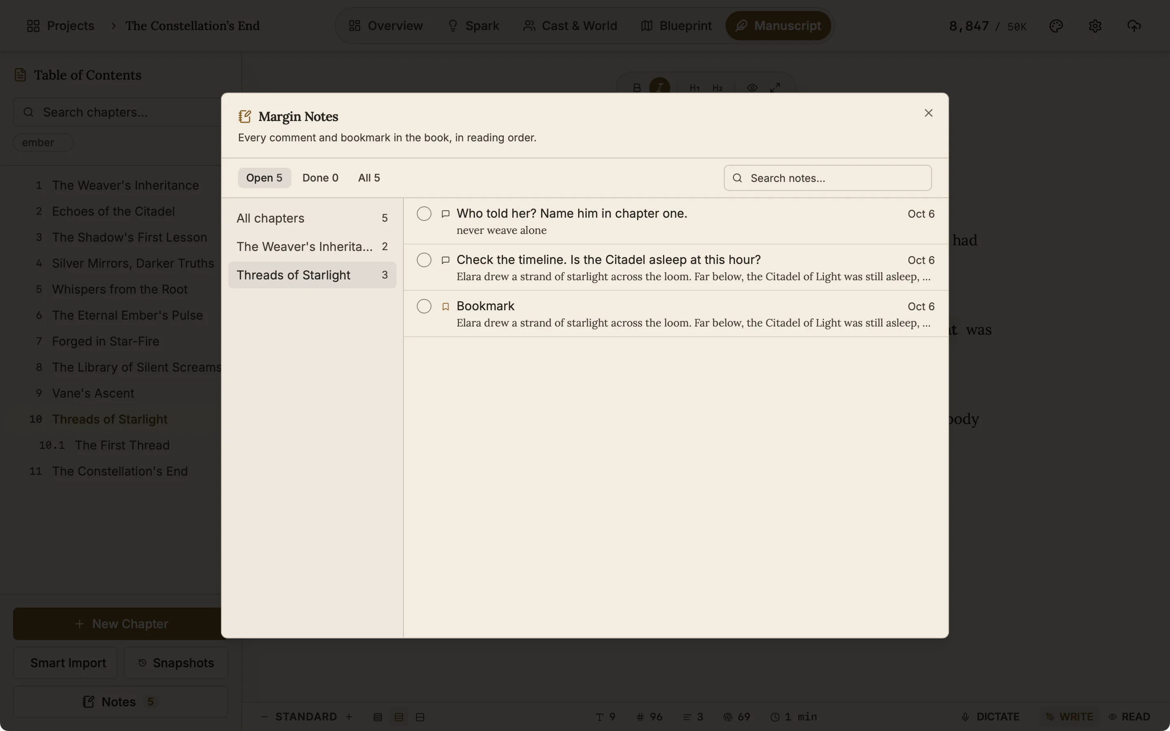Screen dimensions: 1170x731
Task: Open Smart Import
Action: pos(65,663)
